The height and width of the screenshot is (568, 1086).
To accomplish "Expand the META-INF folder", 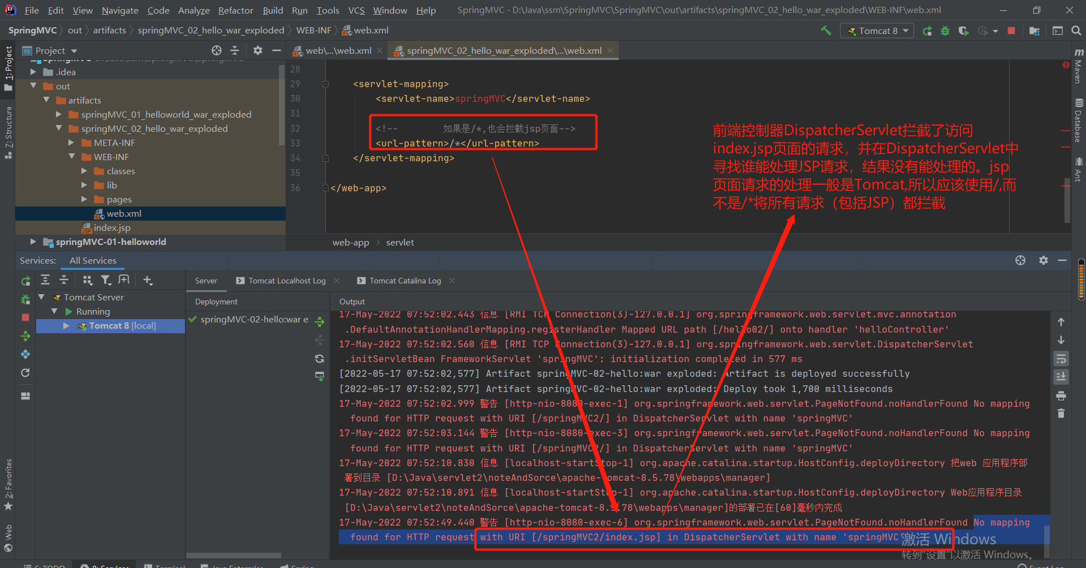I will pos(72,143).
